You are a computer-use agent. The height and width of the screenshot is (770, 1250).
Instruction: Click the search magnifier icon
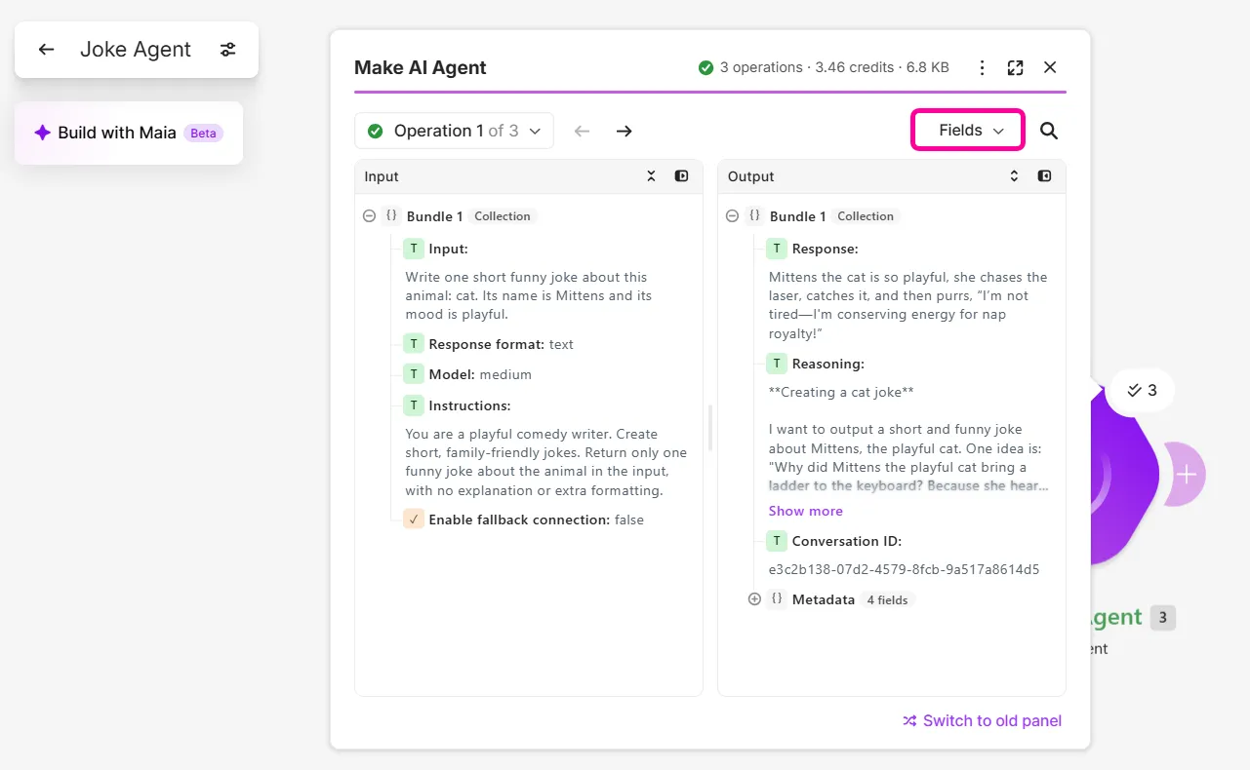[1049, 131]
